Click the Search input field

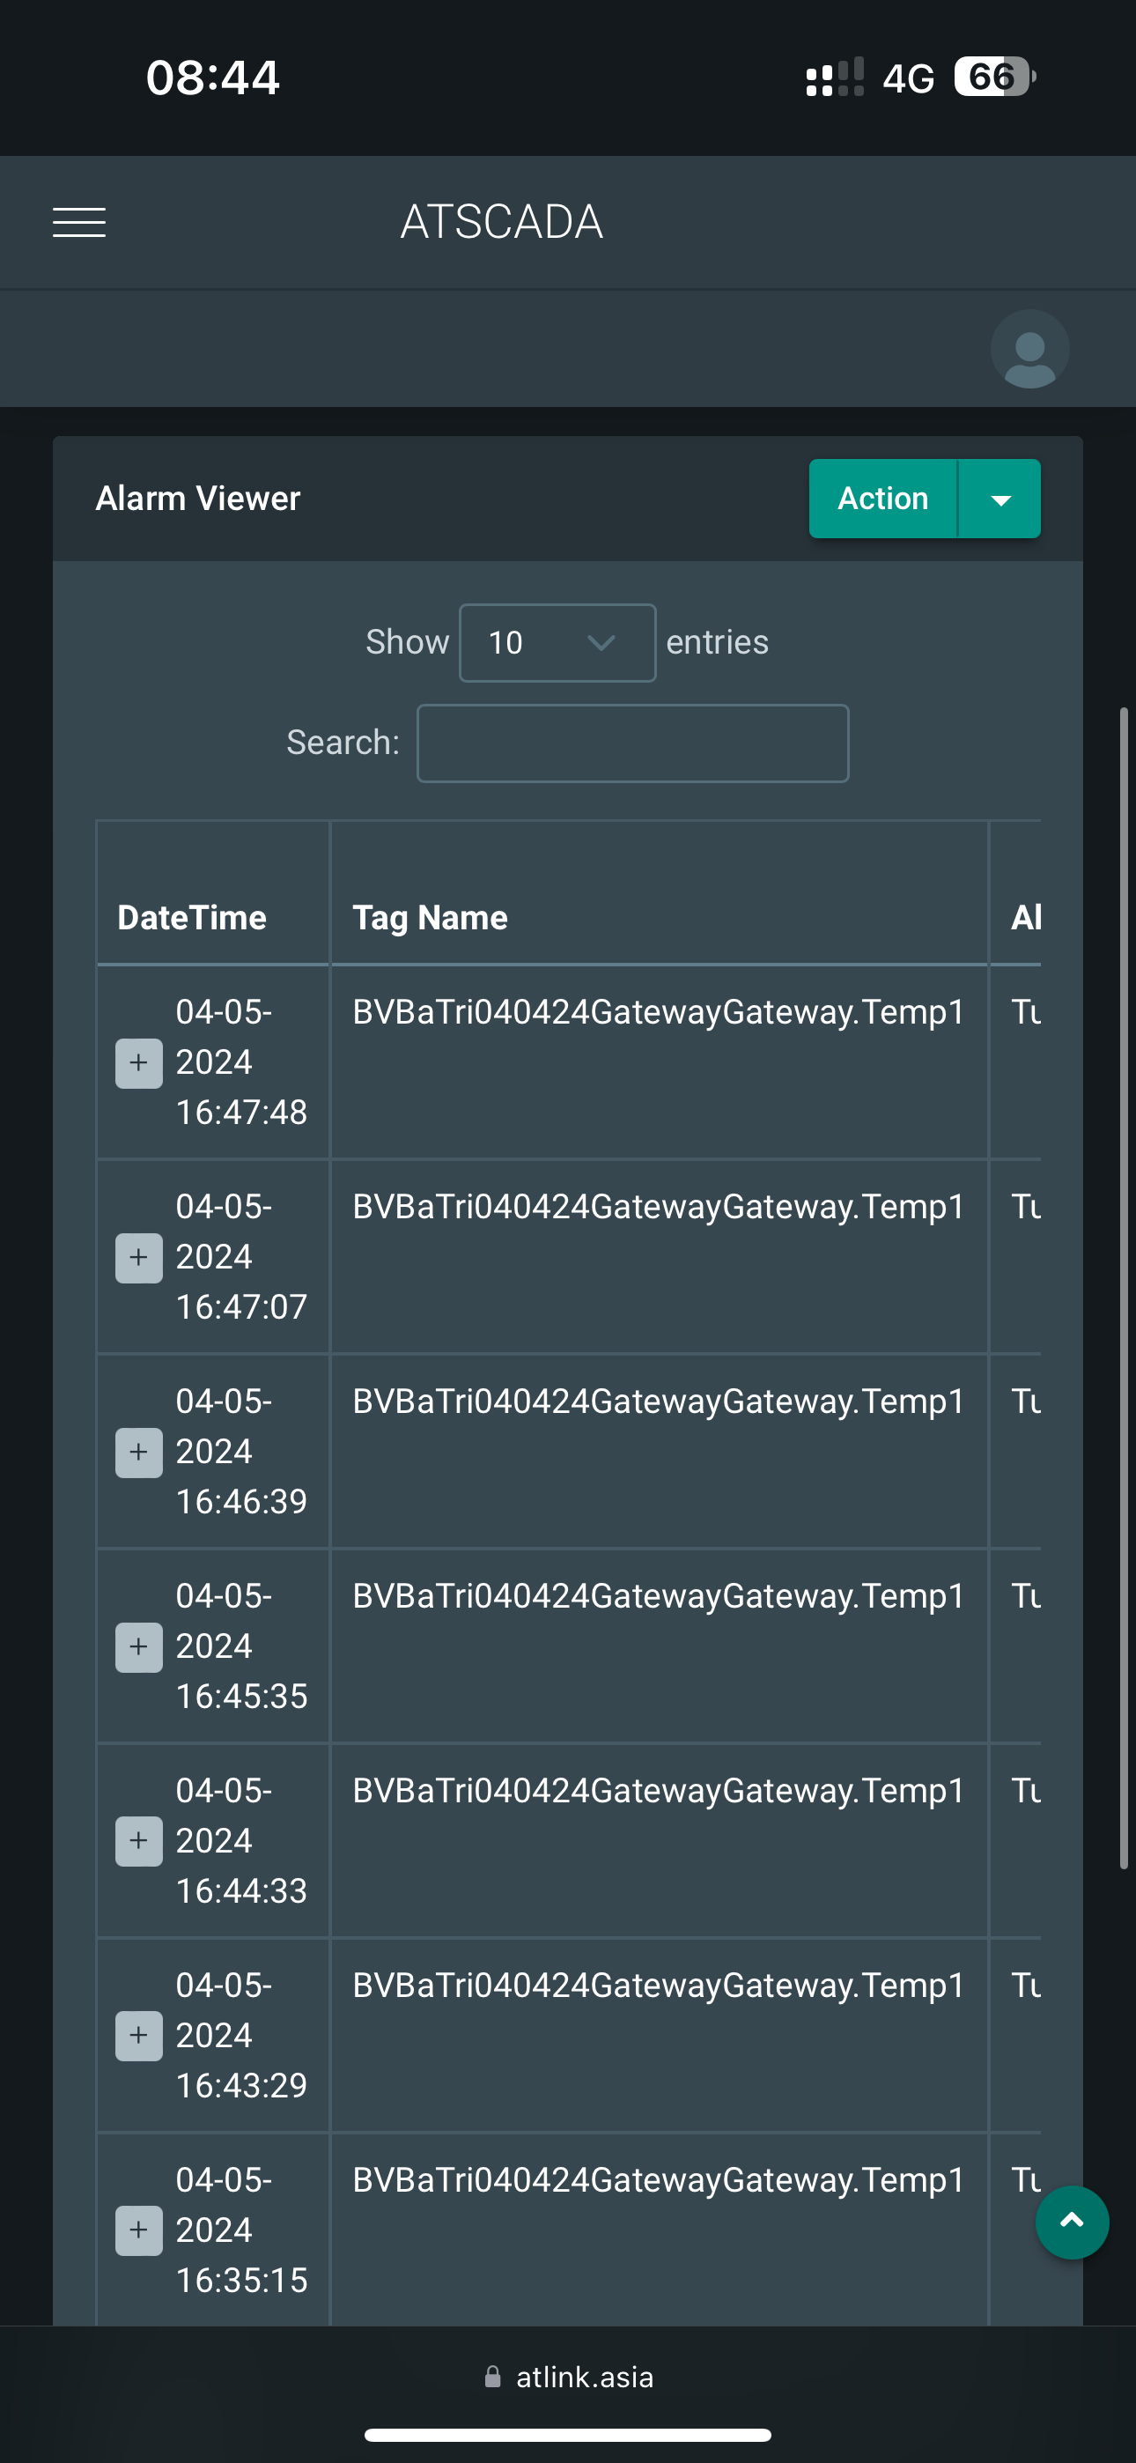(632, 743)
